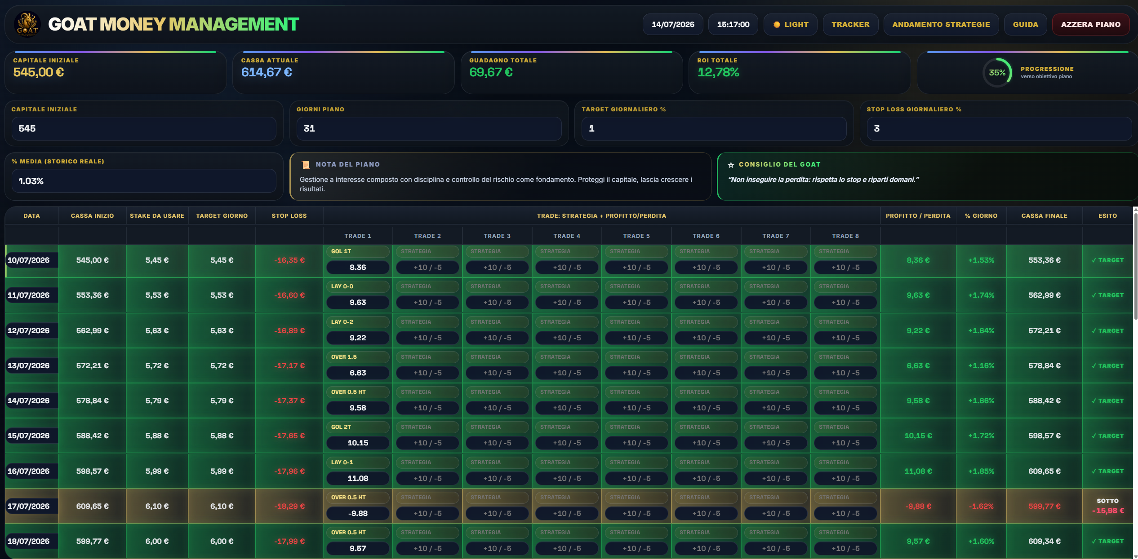Edit Trade 1 value 9.58 on 14/07/2026
The image size is (1138, 559).
358,408
